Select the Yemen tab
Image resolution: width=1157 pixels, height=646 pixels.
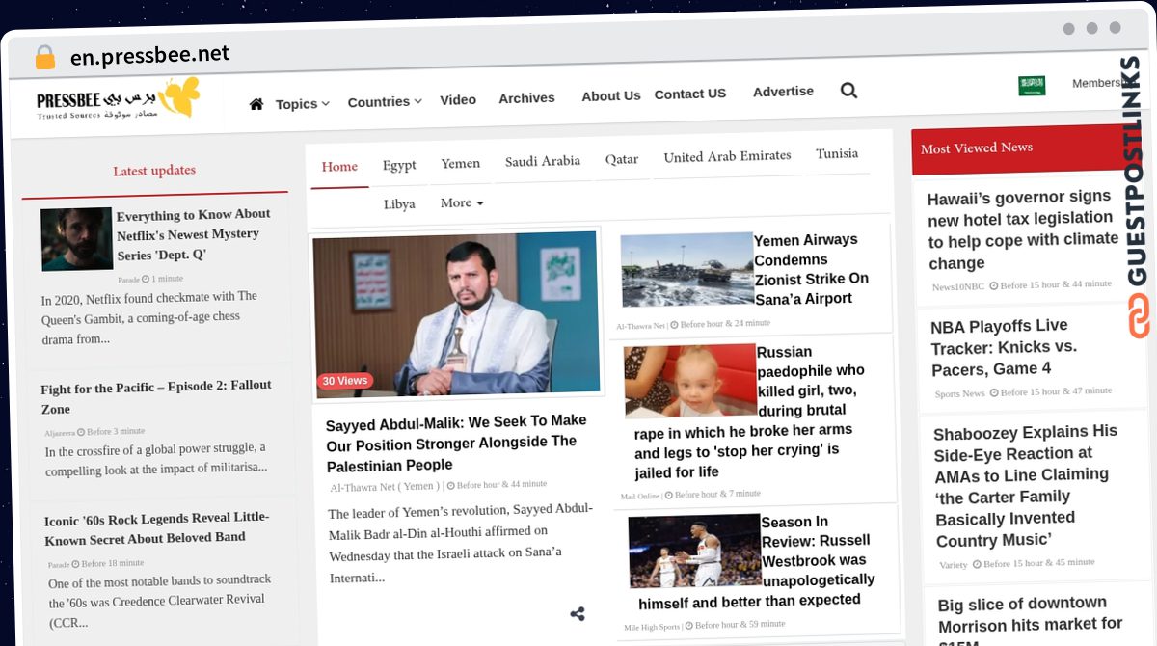click(460, 163)
